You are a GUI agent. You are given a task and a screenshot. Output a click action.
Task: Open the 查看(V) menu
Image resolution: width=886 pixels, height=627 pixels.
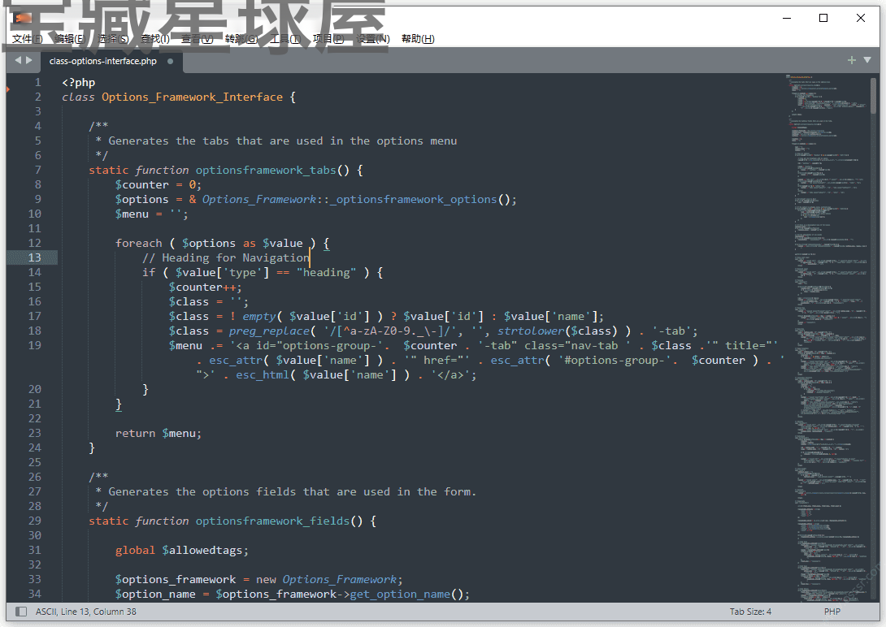coord(198,39)
